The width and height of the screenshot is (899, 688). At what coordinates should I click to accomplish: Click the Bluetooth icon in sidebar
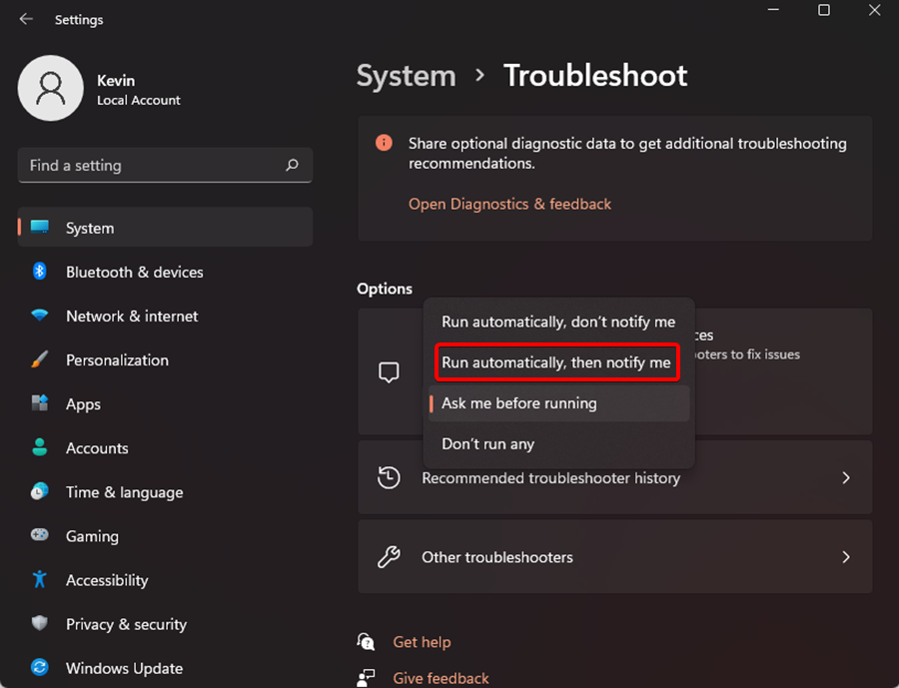(x=40, y=271)
